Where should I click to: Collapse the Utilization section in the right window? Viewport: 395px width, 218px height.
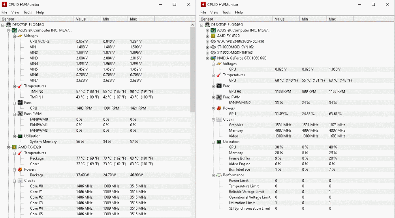click(213, 142)
